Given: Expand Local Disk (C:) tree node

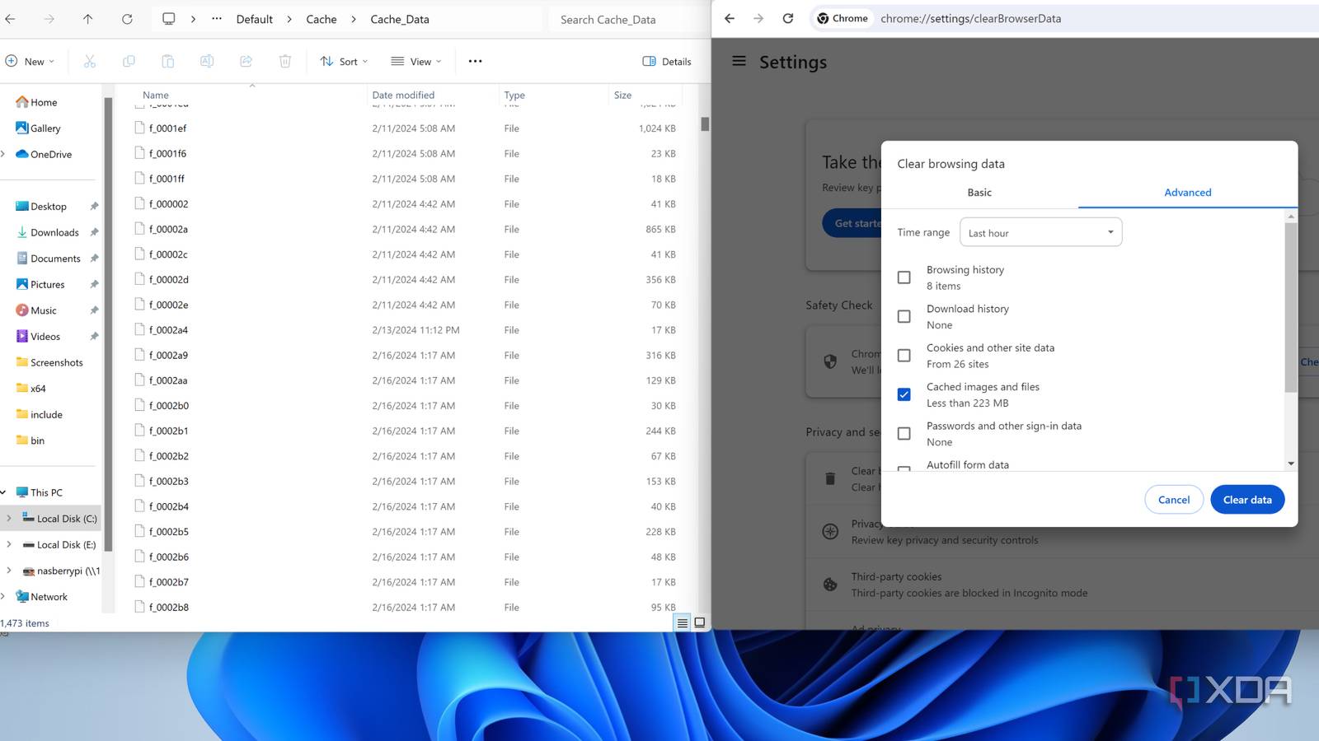Looking at the screenshot, I should (9, 519).
